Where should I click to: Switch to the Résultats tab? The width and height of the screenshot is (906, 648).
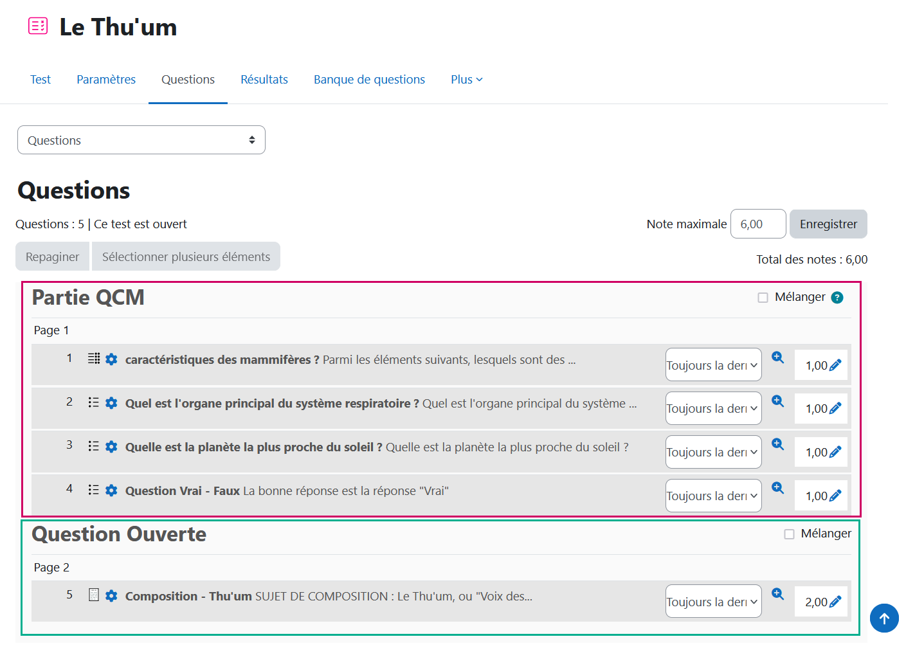264,80
